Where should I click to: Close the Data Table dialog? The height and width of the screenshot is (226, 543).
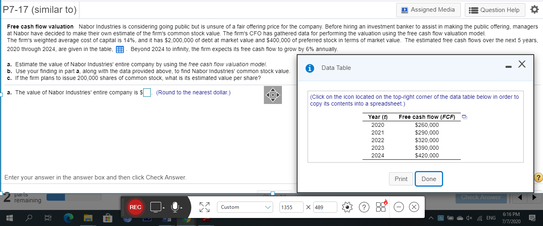(522, 65)
